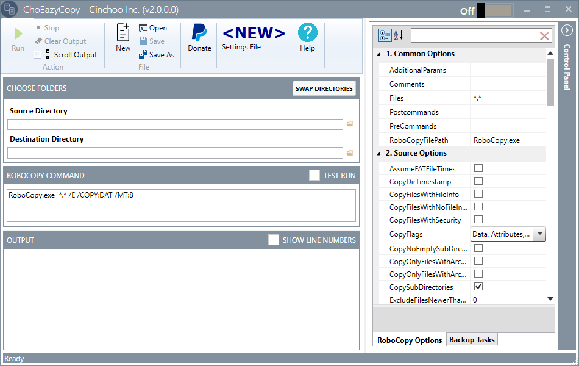579x366 pixels.
Task: Check the AssumeFATFileTimes option
Action: 478,168
